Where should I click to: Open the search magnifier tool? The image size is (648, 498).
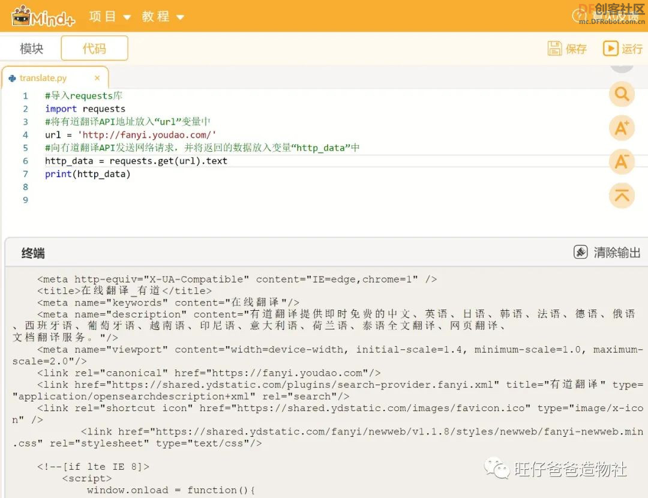(x=622, y=95)
